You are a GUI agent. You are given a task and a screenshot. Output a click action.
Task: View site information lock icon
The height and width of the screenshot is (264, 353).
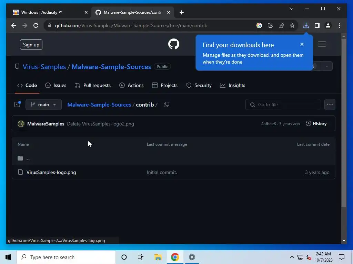point(50,25)
